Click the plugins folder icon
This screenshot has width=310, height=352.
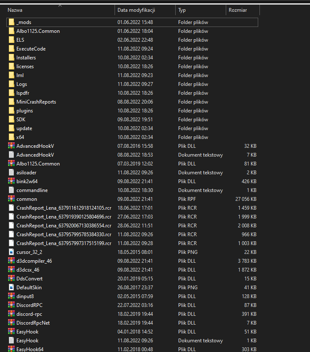(x=11, y=111)
